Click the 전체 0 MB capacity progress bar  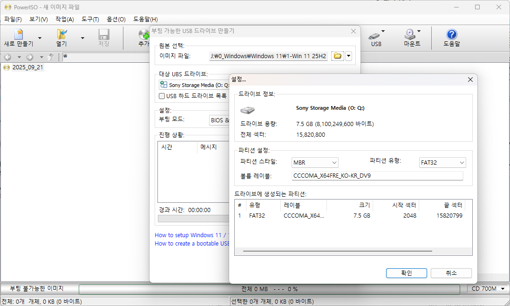(x=269, y=289)
